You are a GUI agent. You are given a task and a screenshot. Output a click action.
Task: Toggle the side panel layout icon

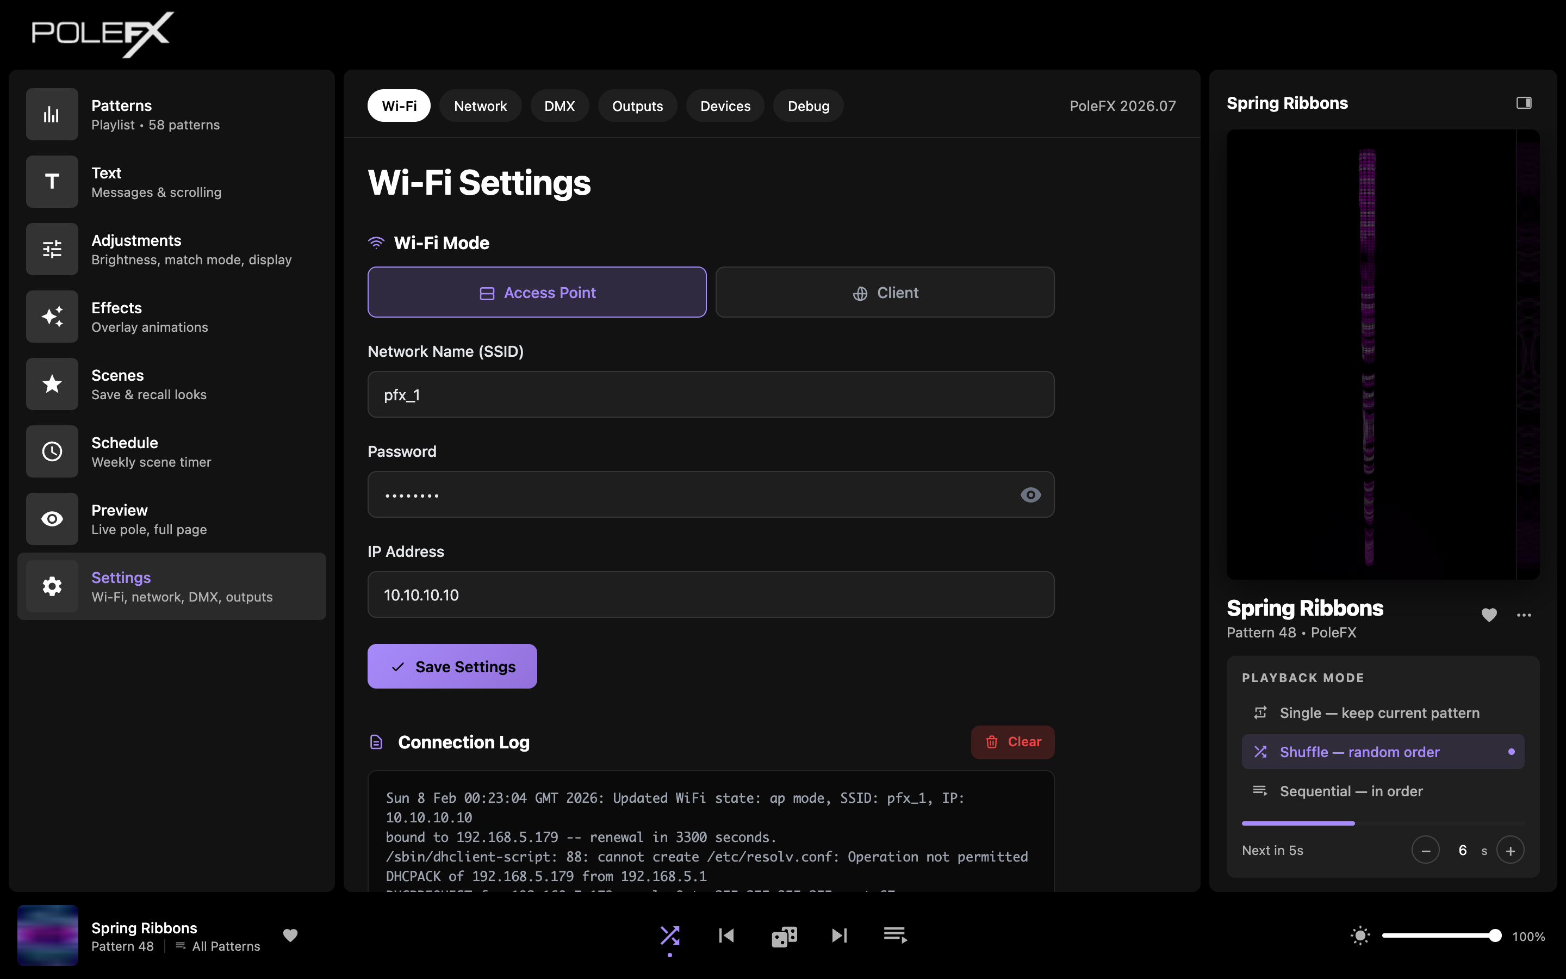coord(1523,103)
